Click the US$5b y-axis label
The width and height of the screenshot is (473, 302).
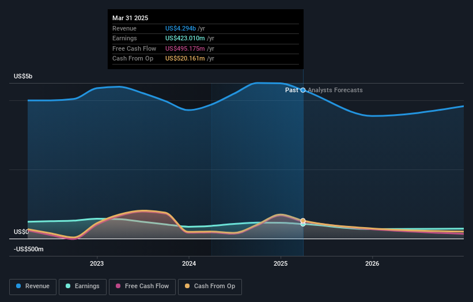click(x=23, y=76)
